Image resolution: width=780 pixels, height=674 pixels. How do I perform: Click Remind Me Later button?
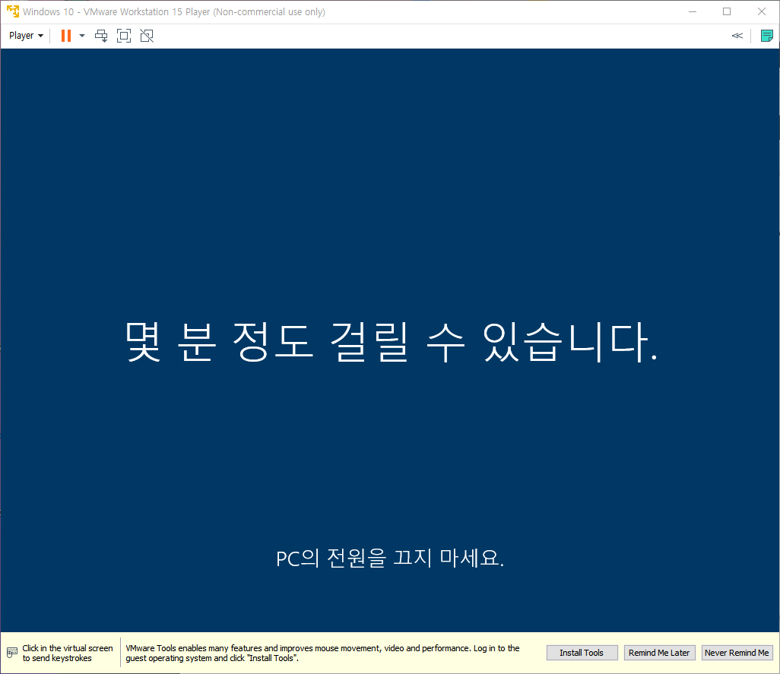click(x=659, y=653)
